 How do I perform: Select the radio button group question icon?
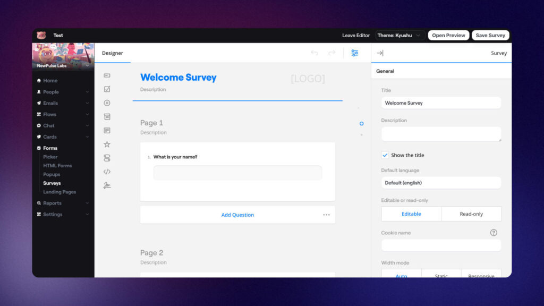coord(107,103)
